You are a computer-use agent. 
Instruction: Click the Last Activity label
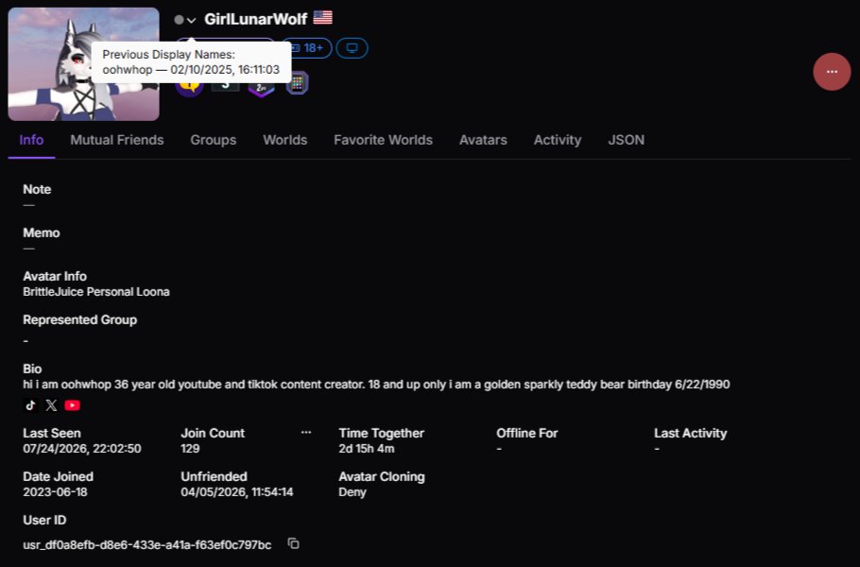coord(691,433)
